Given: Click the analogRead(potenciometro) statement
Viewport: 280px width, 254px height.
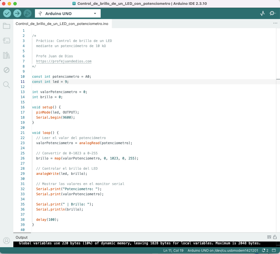Looking at the screenshot, I should point(84,143).
